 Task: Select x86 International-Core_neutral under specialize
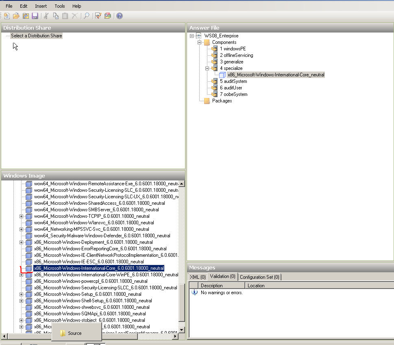pos(276,75)
